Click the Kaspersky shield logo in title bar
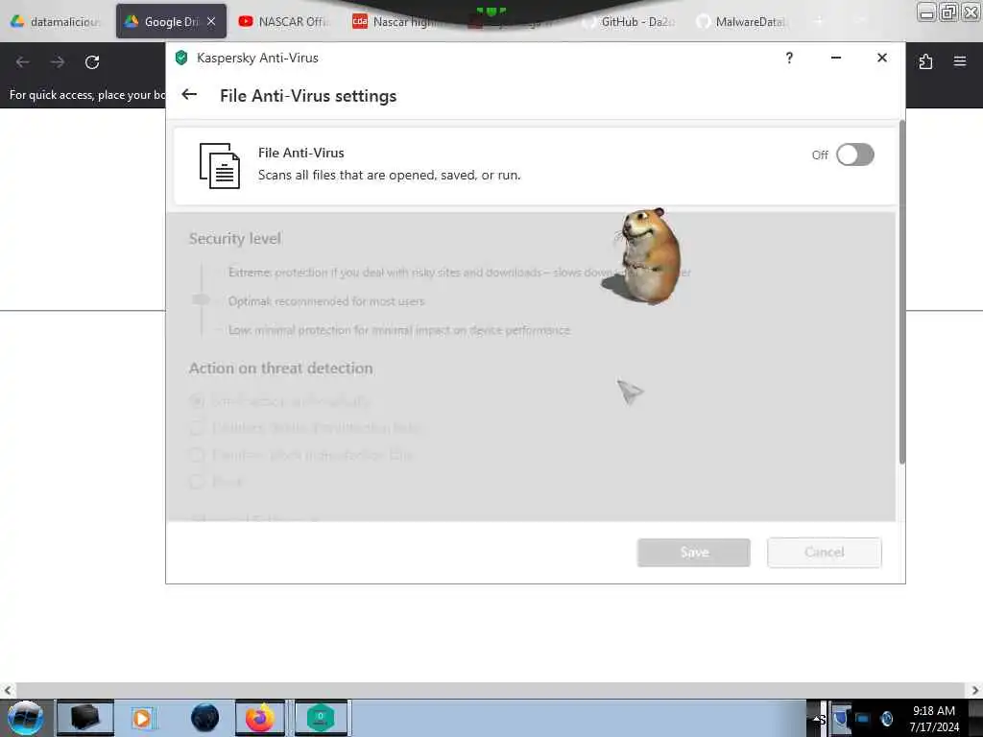Image resolution: width=983 pixels, height=737 pixels. point(181,58)
